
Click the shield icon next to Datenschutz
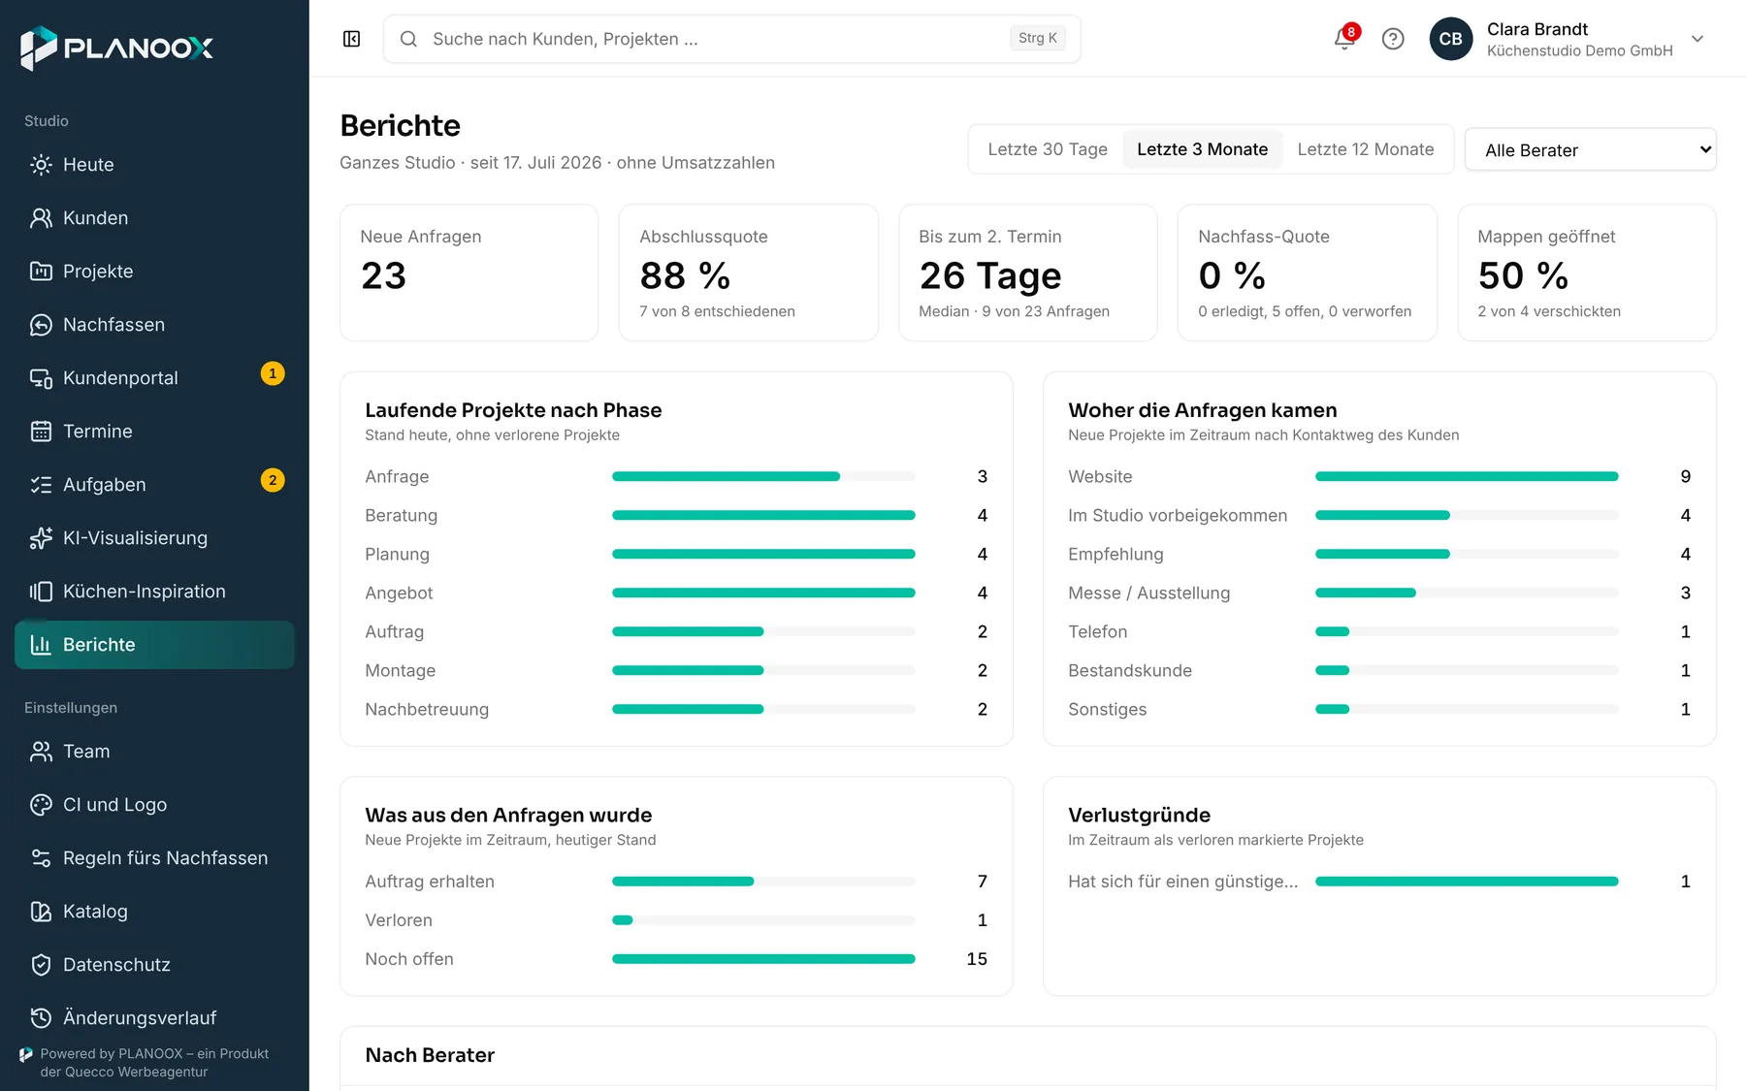tap(41, 965)
